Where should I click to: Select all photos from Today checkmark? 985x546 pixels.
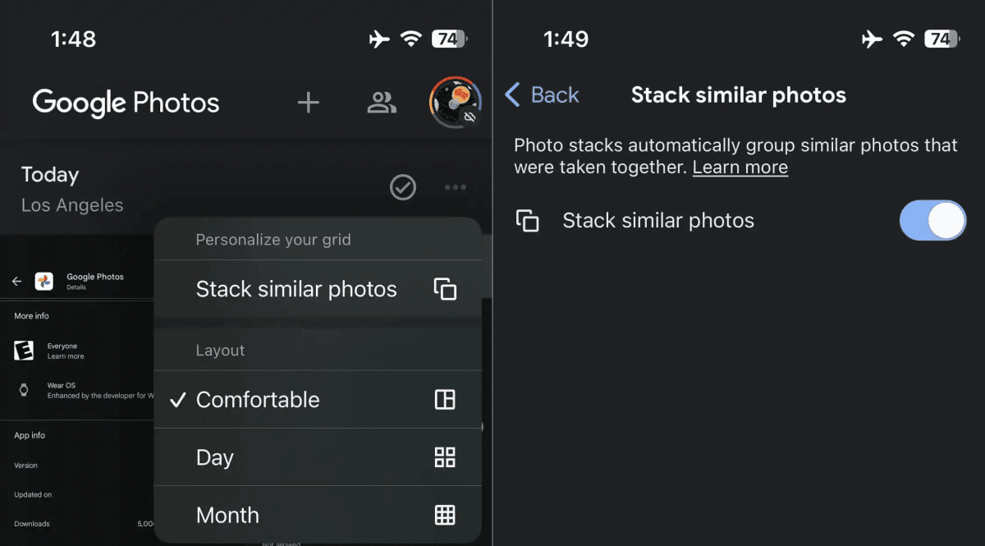402,188
